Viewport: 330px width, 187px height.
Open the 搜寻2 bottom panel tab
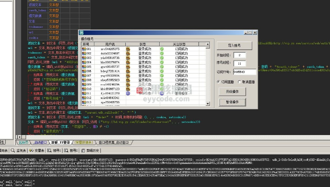click(71, 150)
